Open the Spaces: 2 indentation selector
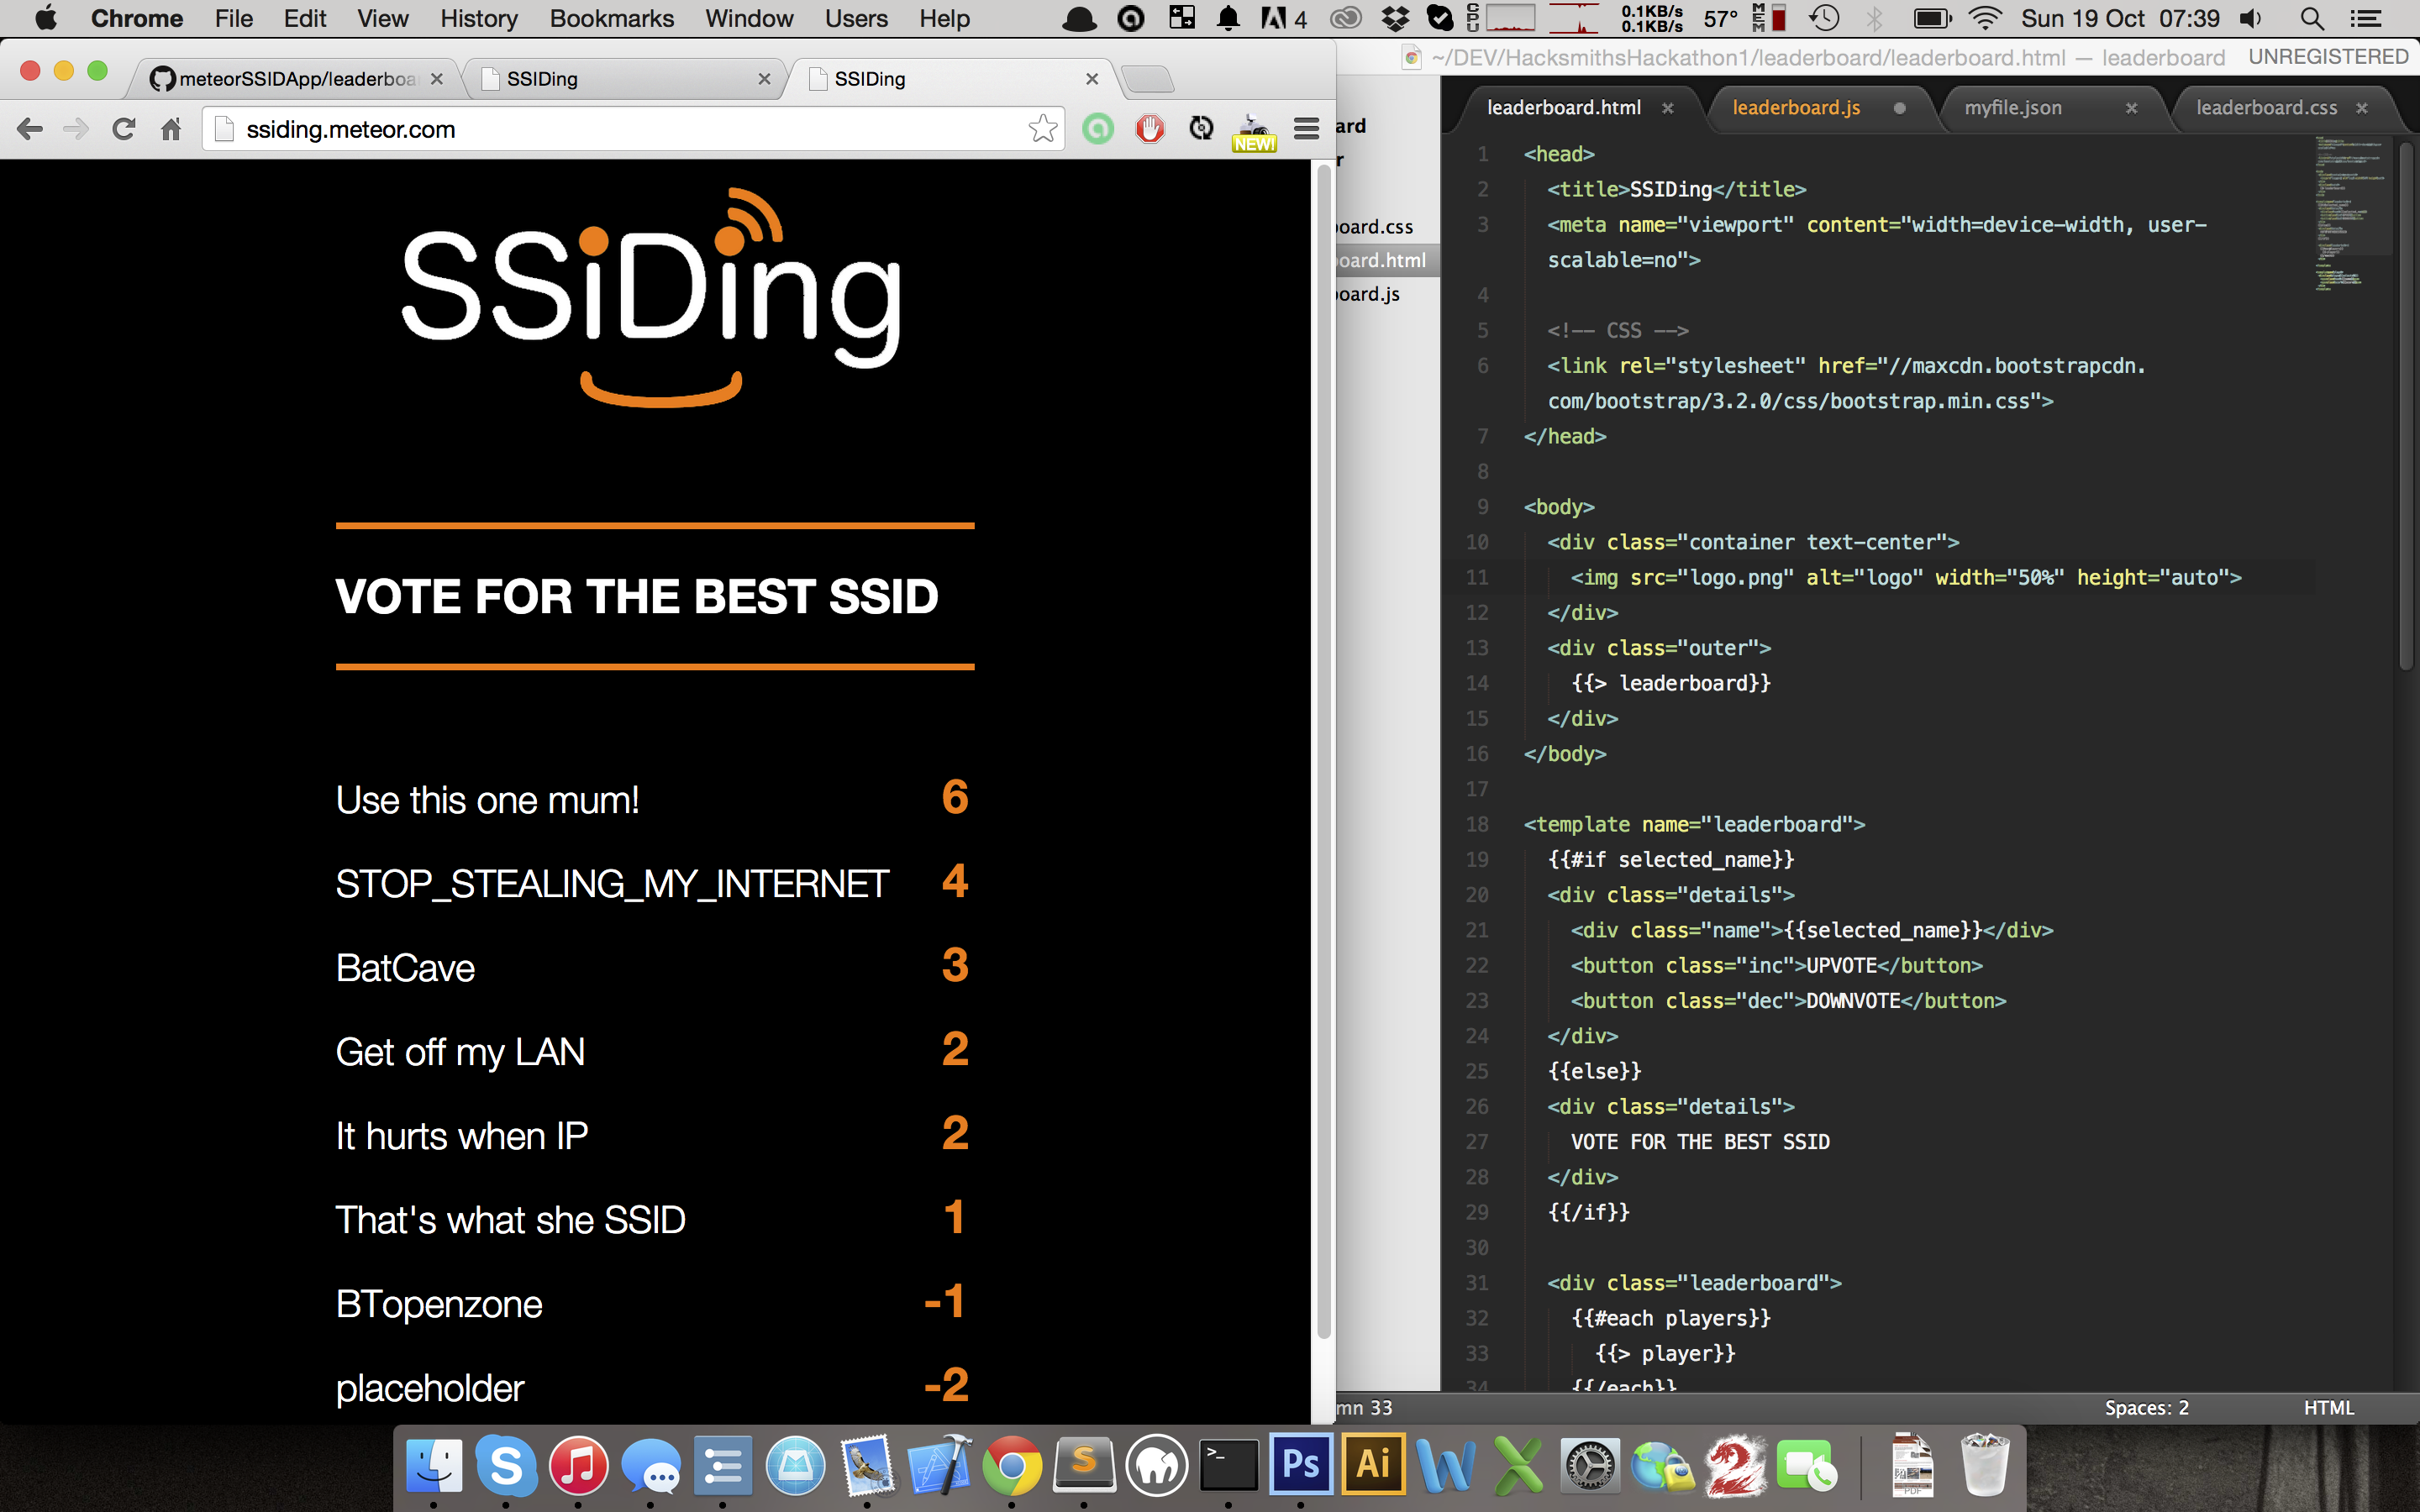Viewport: 2420px width, 1512px height. [2146, 1408]
